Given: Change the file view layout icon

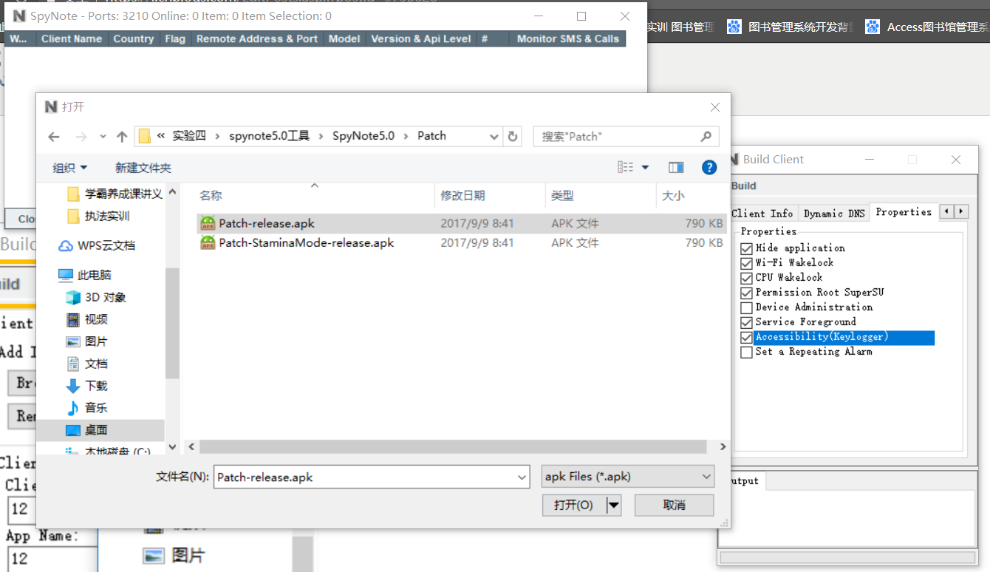Looking at the screenshot, I should [626, 168].
